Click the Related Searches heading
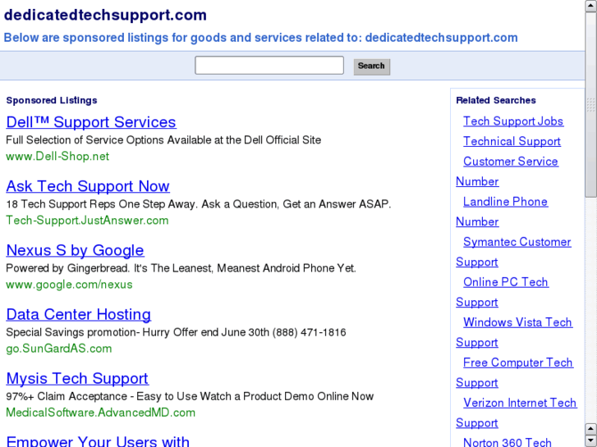597x447 pixels. (x=496, y=100)
